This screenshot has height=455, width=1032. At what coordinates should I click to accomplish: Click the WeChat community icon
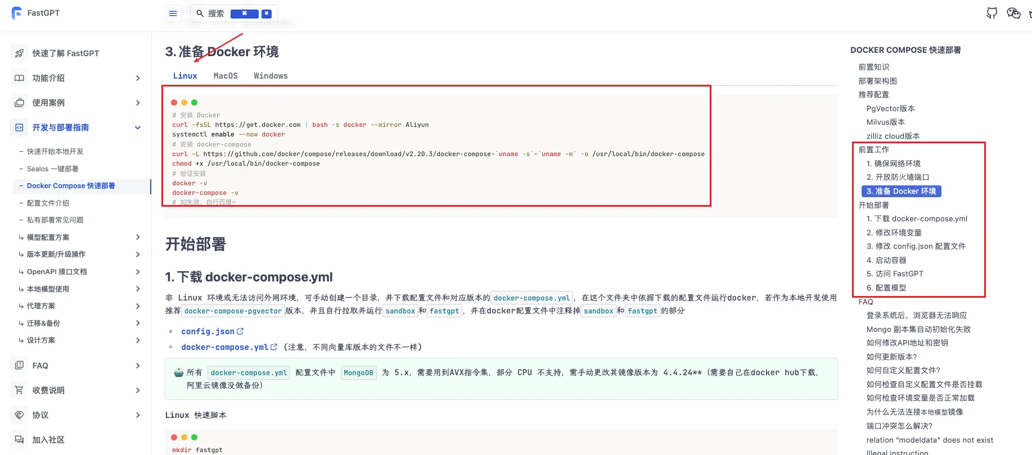[x=1013, y=13]
